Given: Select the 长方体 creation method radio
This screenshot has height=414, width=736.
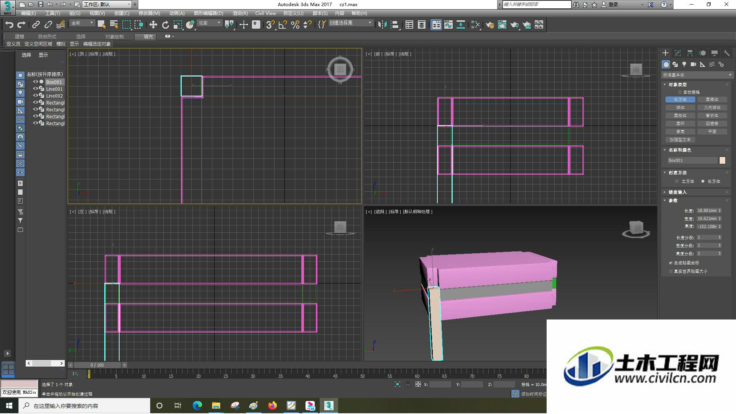Looking at the screenshot, I should pos(703,181).
